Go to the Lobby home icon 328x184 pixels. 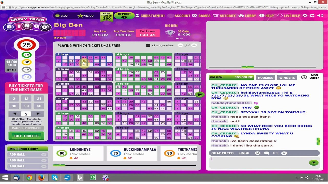[x=247, y=16]
